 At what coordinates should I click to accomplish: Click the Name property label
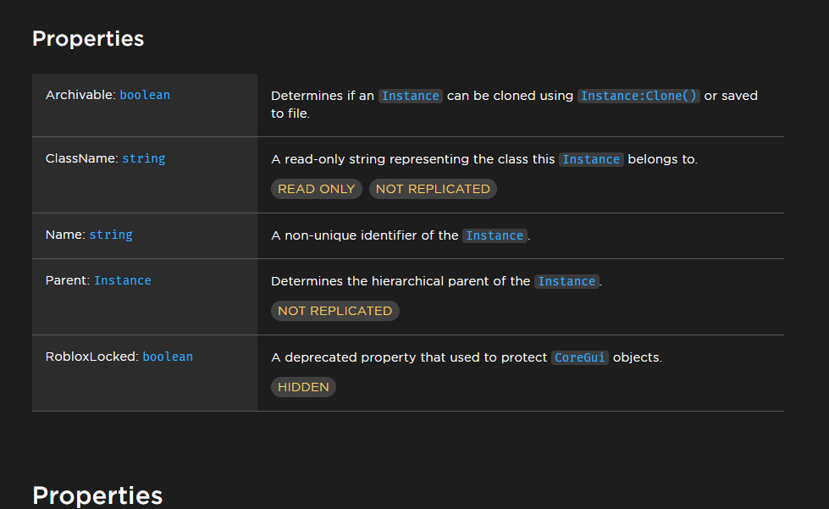(x=65, y=235)
